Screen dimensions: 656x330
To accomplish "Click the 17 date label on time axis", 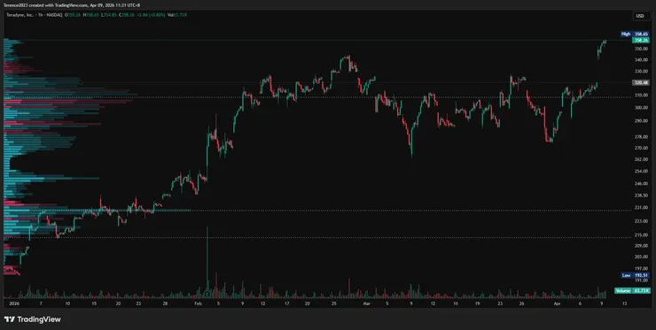I will point(287,303).
